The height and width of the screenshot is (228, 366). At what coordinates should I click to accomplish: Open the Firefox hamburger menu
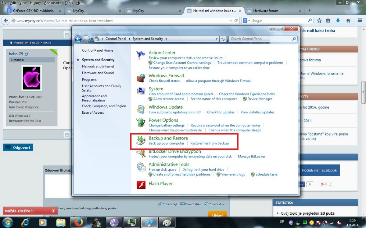[360, 21]
